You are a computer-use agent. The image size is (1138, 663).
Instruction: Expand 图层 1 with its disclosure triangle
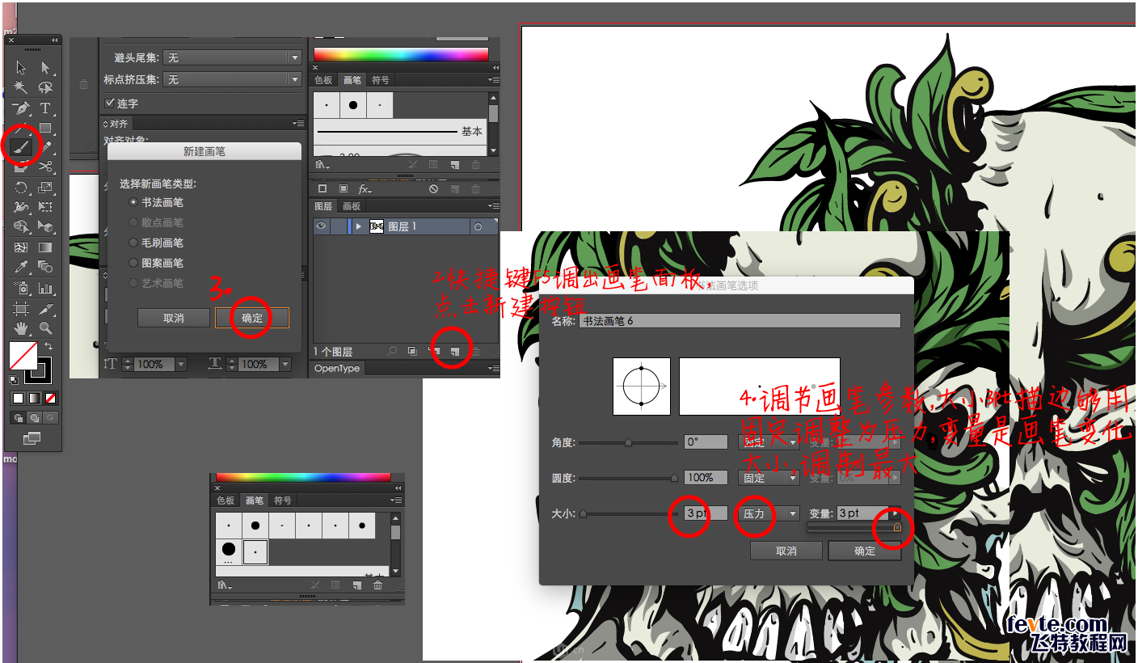pyautogui.click(x=358, y=226)
